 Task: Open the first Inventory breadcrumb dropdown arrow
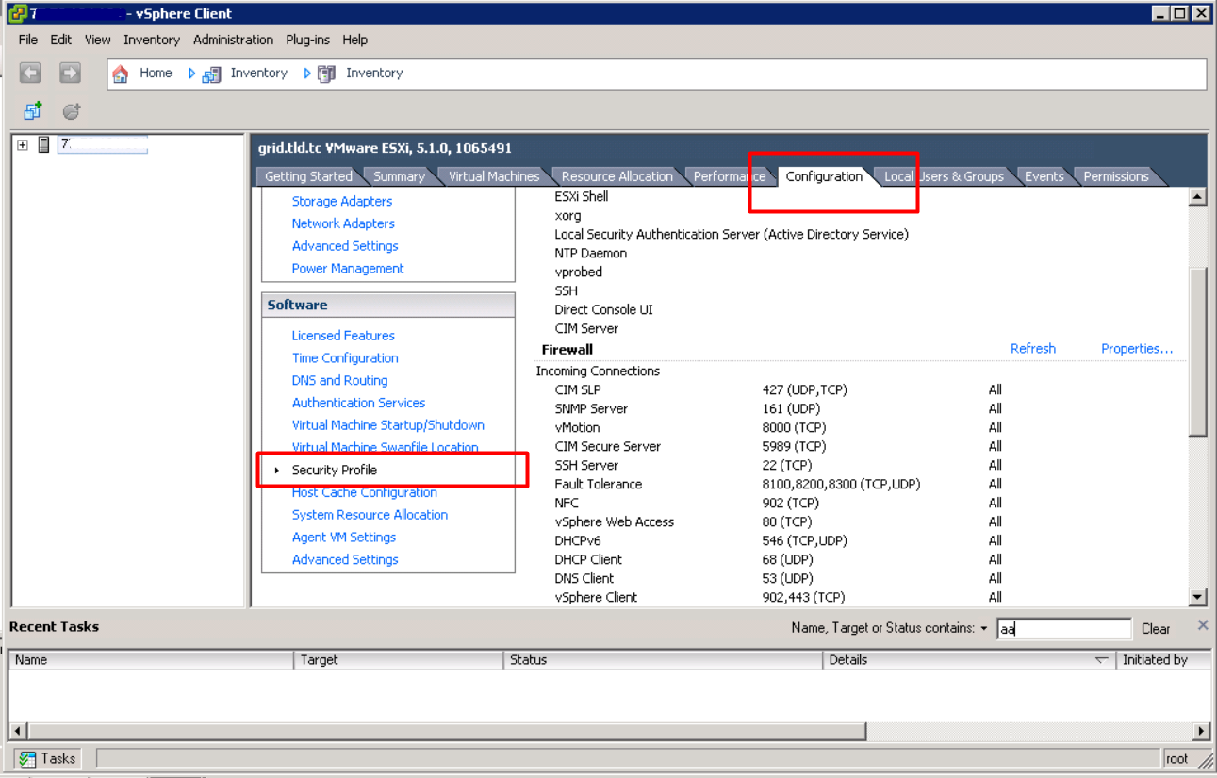point(191,74)
